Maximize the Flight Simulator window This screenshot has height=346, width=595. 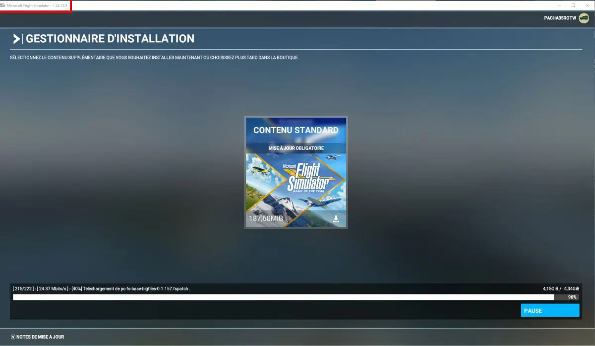[x=573, y=5]
